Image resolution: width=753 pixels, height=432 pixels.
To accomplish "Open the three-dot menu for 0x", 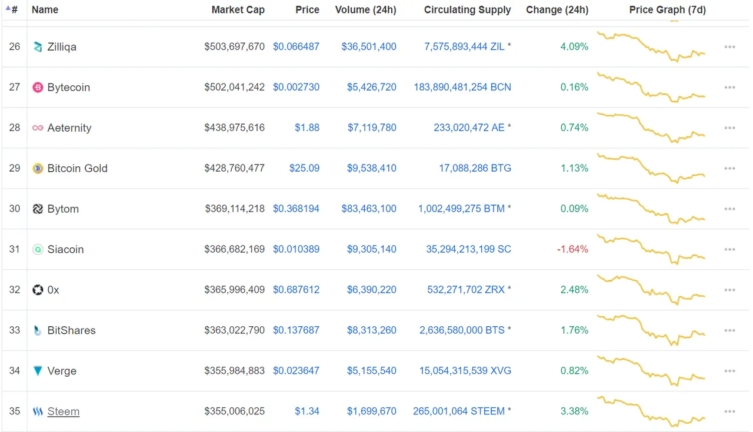I will click(x=730, y=290).
